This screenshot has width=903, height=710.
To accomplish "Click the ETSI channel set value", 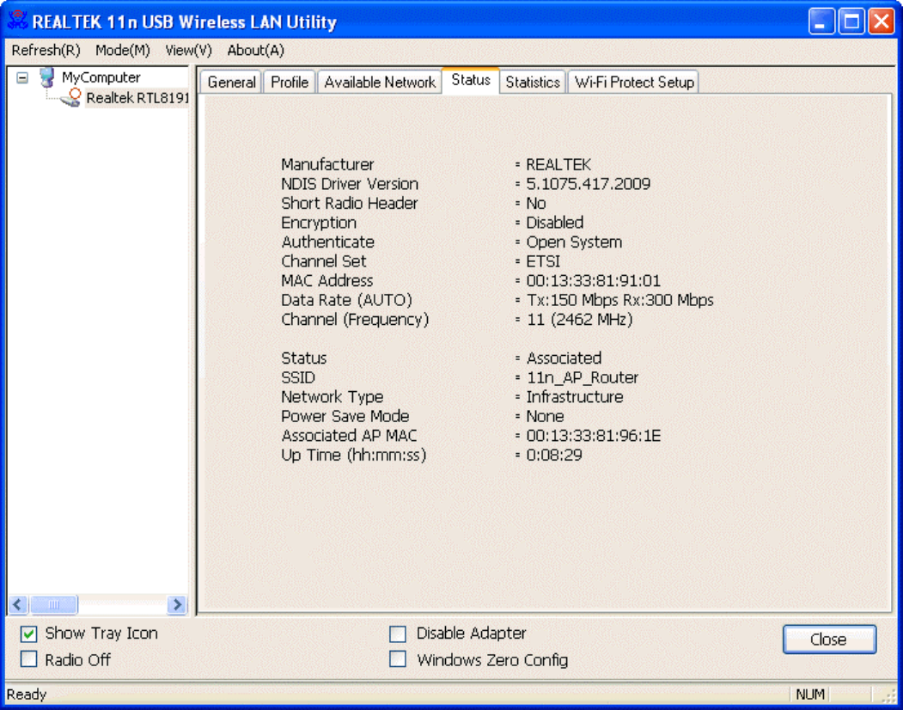I will pyautogui.click(x=542, y=261).
